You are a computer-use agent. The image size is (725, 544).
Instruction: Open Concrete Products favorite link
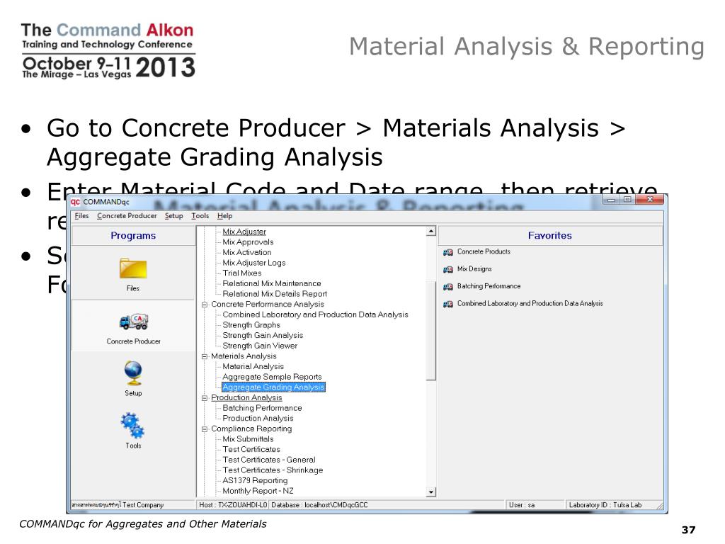(484, 251)
